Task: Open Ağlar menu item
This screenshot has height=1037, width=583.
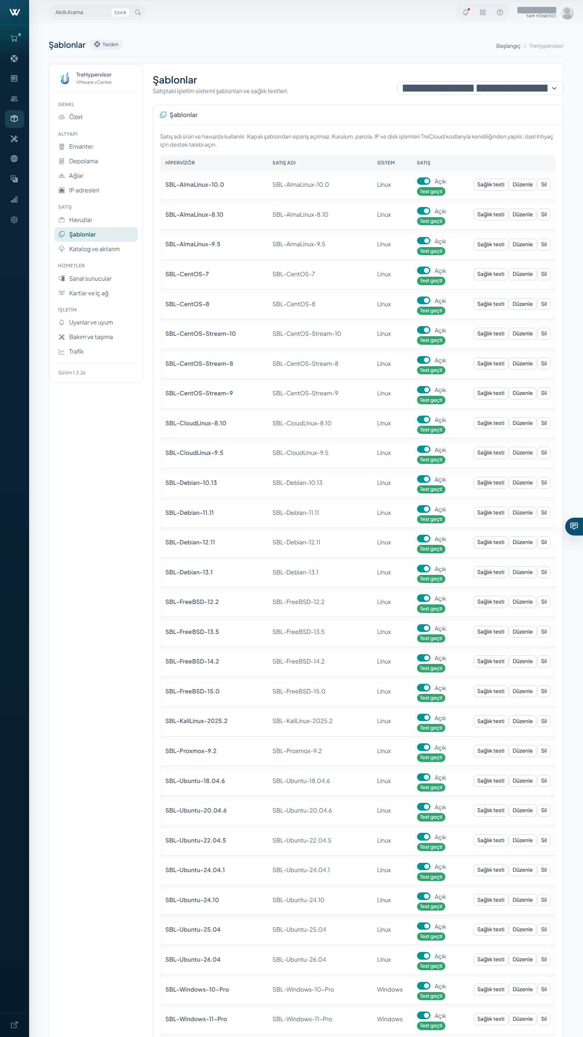Action: (96, 176)
